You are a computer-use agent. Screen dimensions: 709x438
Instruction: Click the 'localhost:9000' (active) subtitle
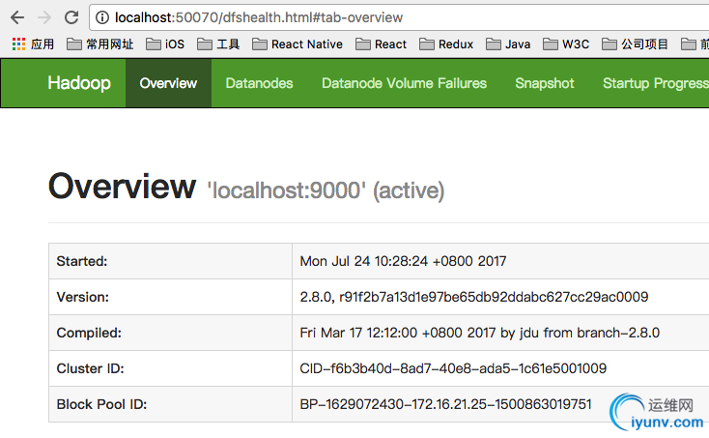pyautogui.click(x=326, y=190)
